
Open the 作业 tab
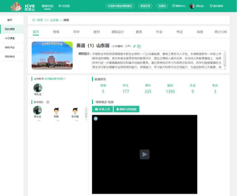click(x=159, y=32)
